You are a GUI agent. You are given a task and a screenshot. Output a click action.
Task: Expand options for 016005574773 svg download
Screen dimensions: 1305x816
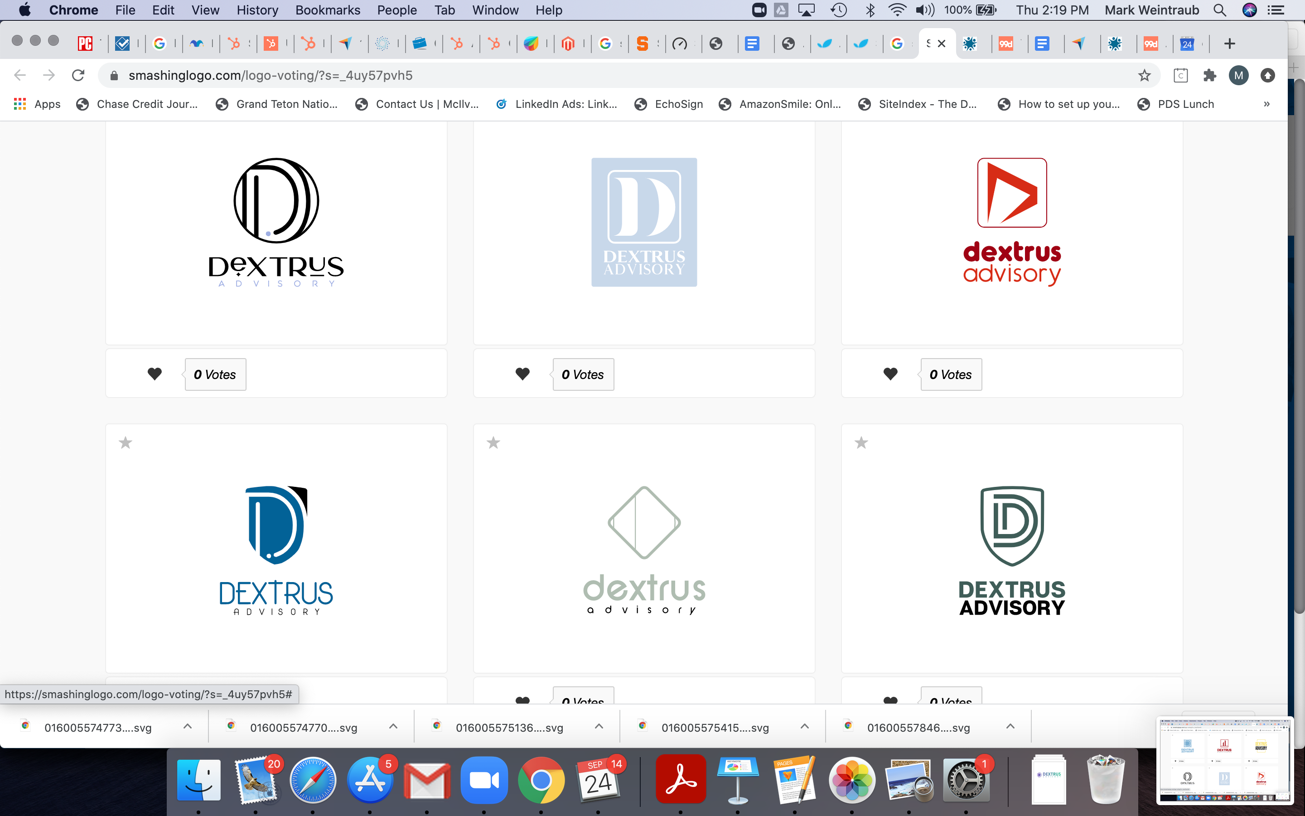pos(188,726)
